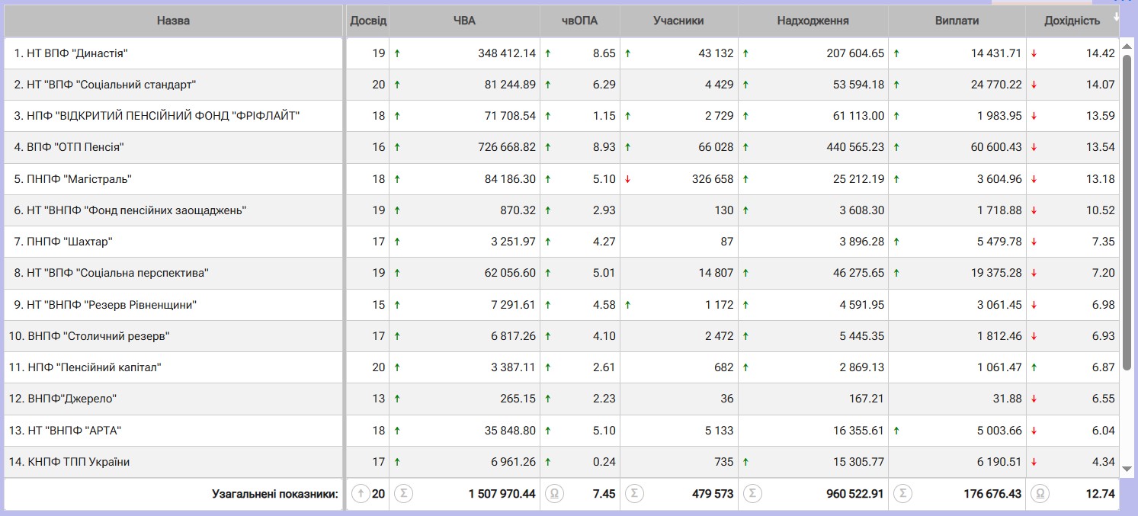Click red down arrow for Магістраль participants
This screenshot has width=1138, height=516.
click(x=627, y=179)
